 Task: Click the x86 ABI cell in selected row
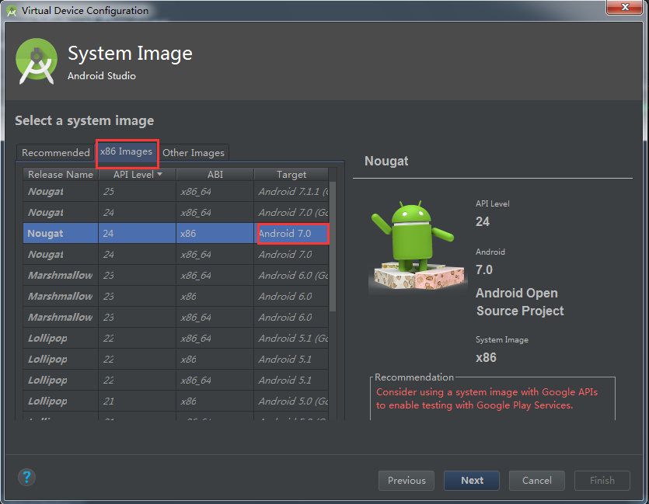tap(215, 234)
